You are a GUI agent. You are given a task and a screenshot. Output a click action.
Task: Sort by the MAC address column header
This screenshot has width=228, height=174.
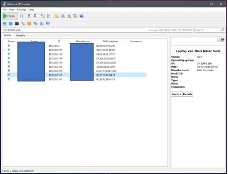click(111, 41)
